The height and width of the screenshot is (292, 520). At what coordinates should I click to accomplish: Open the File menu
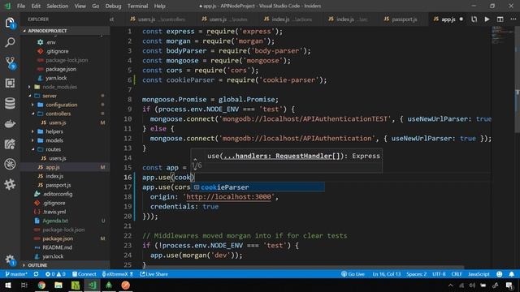coord(21,6)
